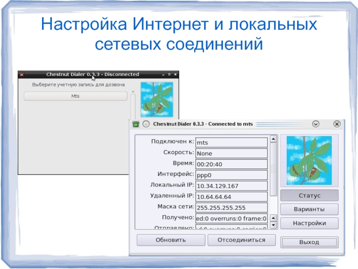Maximize the Disconnected dialer window
The width and height of the screenshot is (358, 269).
(x=169, y=74)
